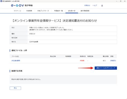127x99 pixels.
Task: Click the 取得状況 column header
Action: point(83,56)
